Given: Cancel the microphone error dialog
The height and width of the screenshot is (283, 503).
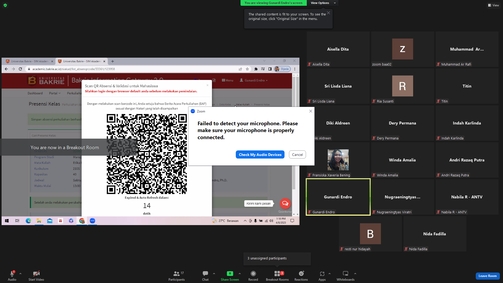Looking at the screenshot, I should click(297, 155).
